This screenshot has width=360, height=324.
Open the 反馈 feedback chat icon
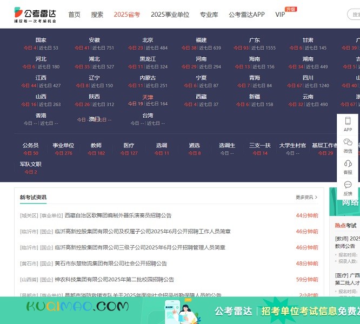(348, 185)
